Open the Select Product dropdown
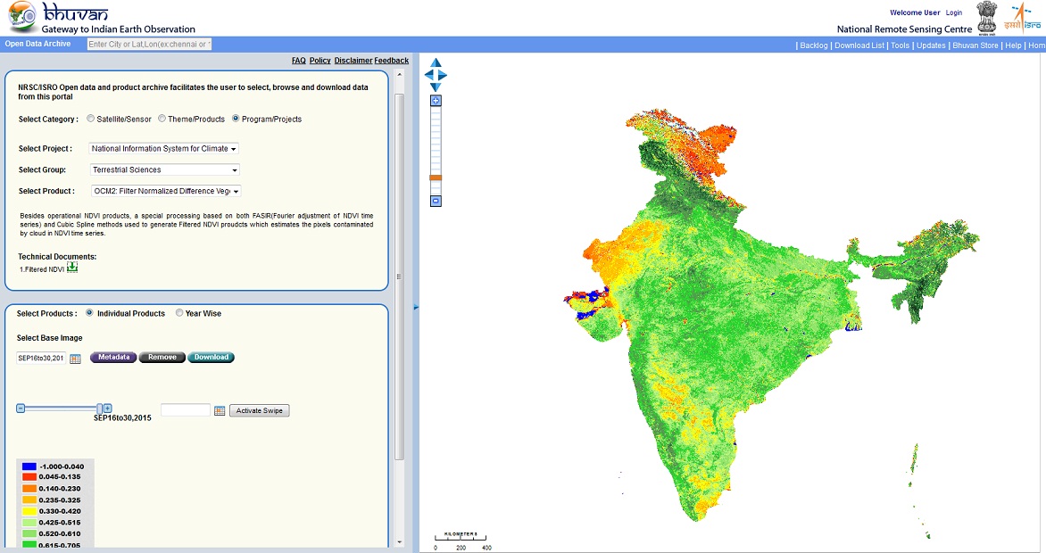This screenshot has height=553, width=1046. click(166, 192)
